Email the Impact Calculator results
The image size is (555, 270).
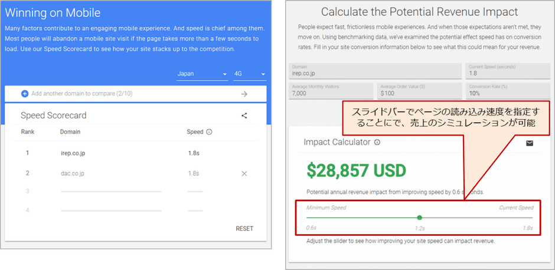530,143
